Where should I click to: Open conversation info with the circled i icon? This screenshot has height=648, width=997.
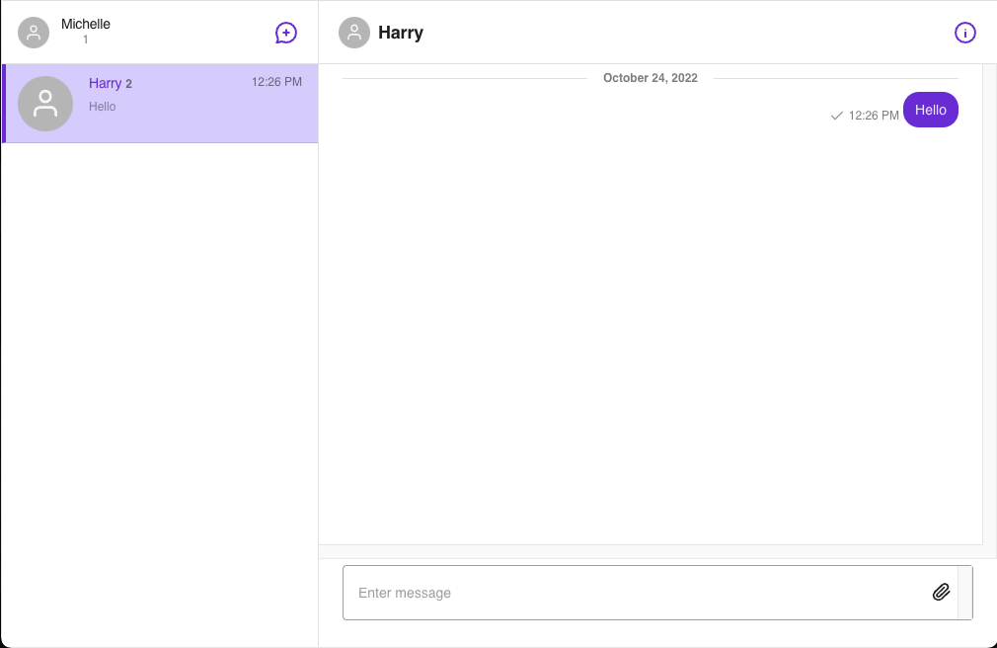(x=964, y=33)
